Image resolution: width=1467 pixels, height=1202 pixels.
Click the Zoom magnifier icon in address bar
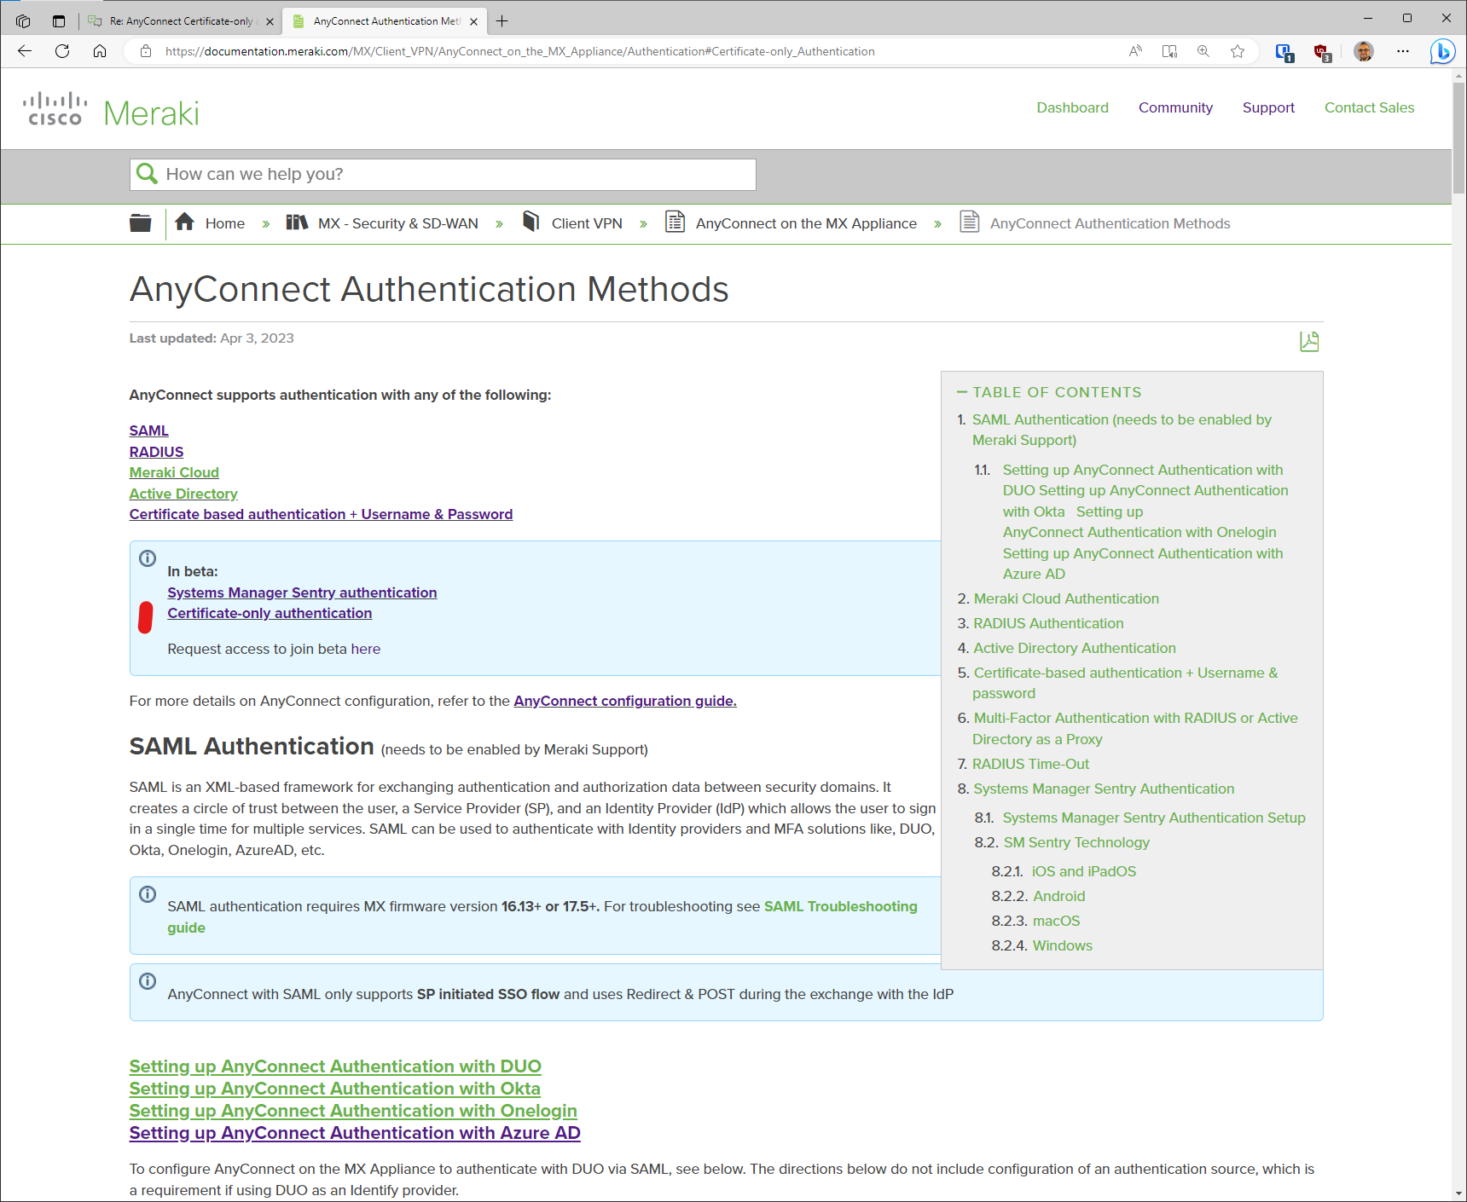(x=1203, y=51)
